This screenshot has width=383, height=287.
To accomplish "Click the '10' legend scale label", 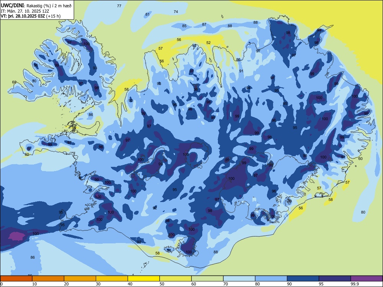I will (34, 284).
